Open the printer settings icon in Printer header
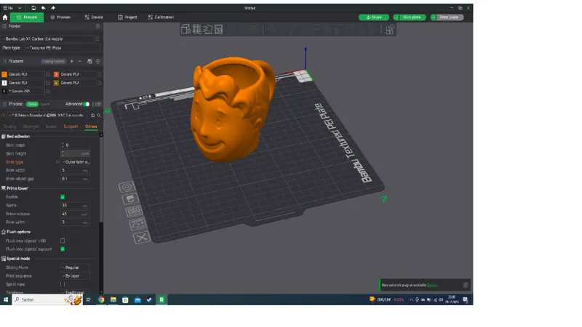Image resolution: width=582 pixels, height=327 pixels. click(x=97, y=26)
